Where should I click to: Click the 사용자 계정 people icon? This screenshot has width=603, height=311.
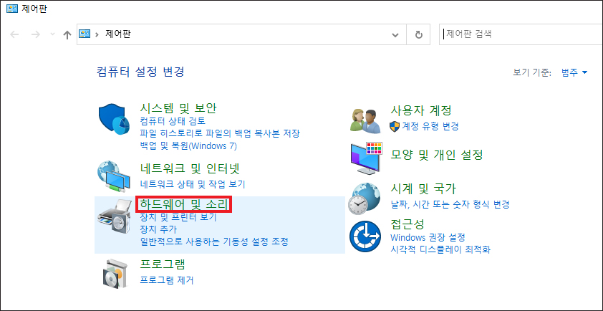coord(367,120)
